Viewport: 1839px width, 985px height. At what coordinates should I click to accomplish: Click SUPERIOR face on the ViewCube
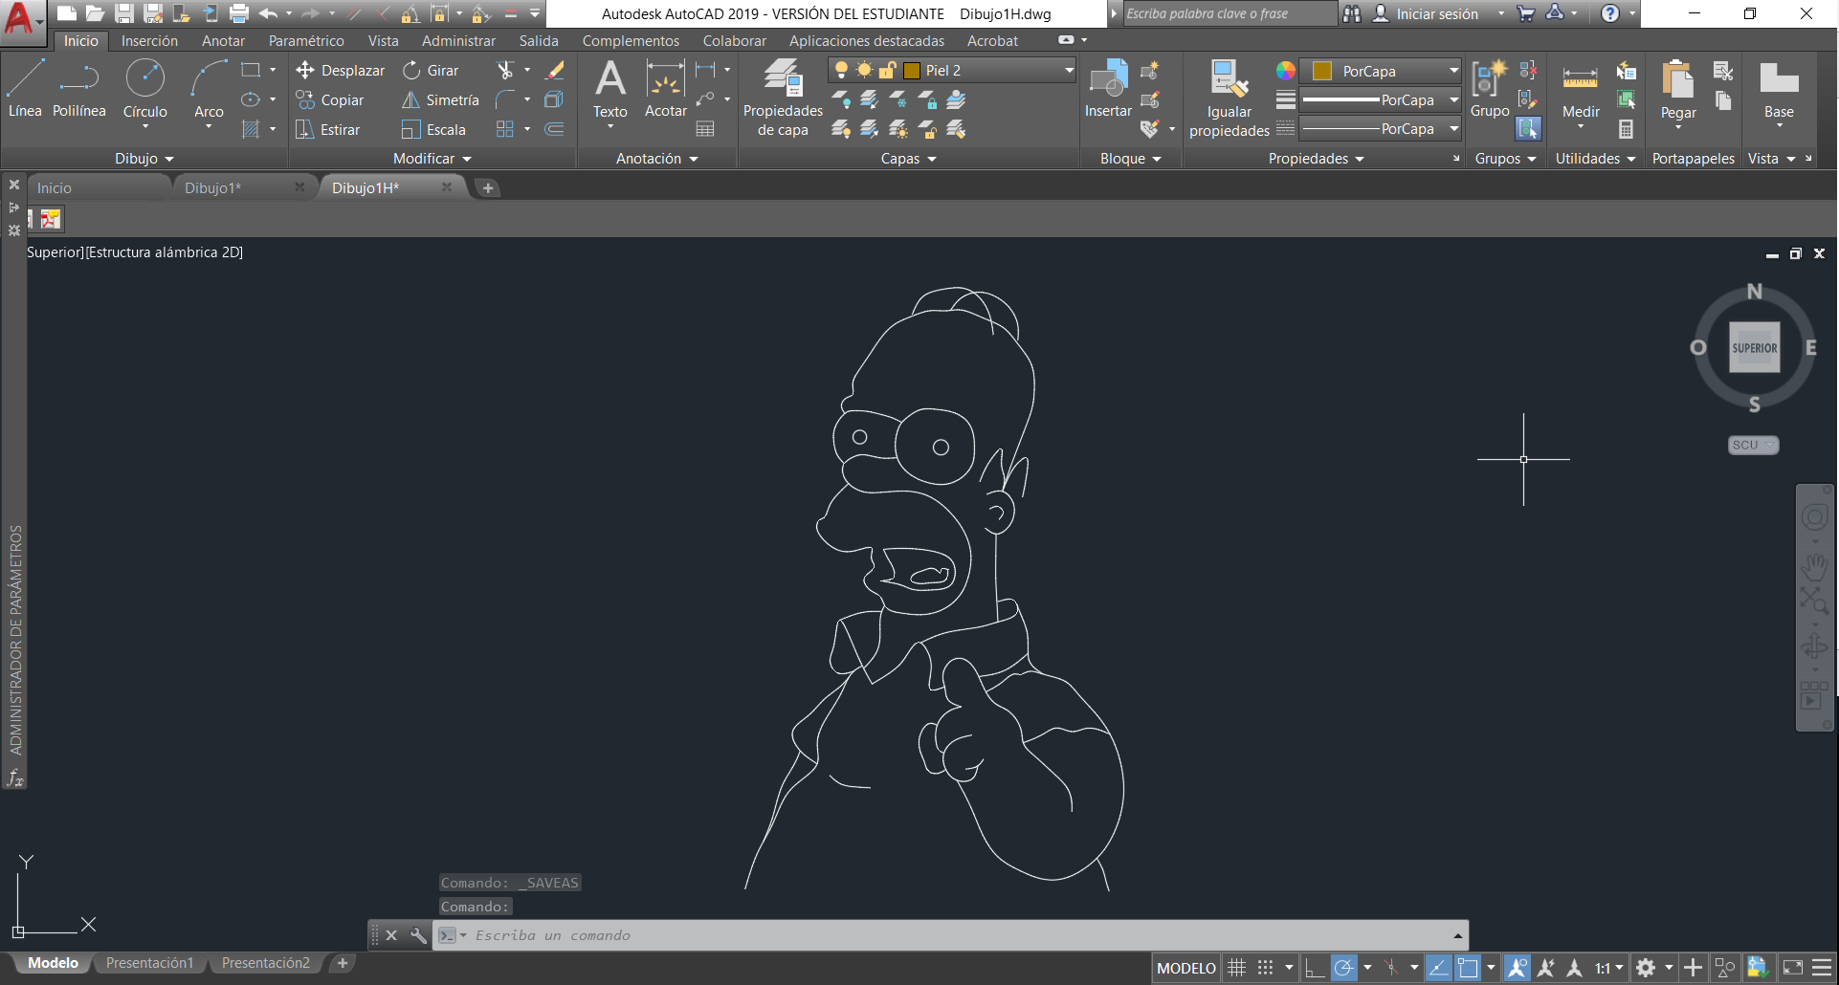click(x=1754, y=348)
